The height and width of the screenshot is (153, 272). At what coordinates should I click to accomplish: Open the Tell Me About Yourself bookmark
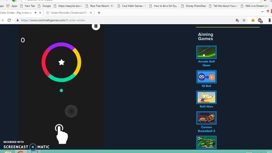click(x=223, y=6)
